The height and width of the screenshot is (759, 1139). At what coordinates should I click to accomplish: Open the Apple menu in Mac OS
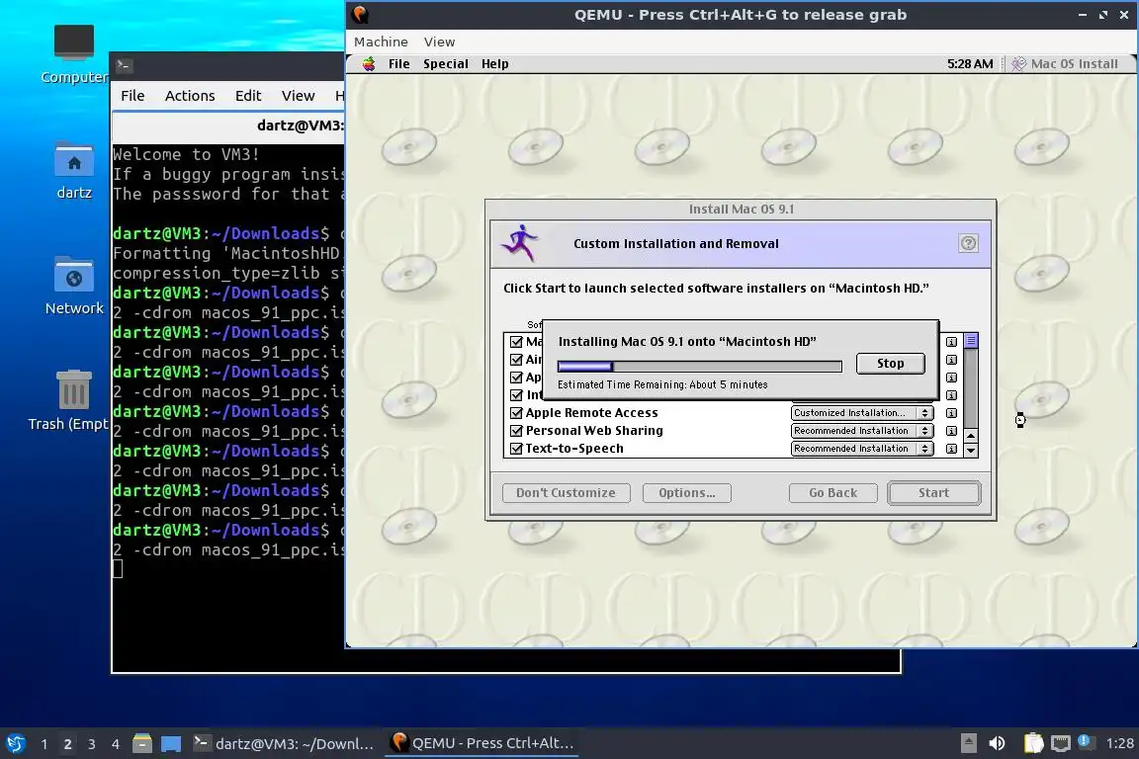369,64
